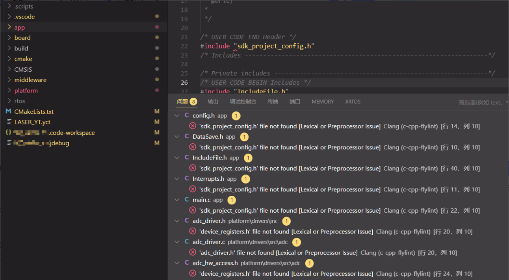Switch to the 端口 ports tab

click(295, 102)
